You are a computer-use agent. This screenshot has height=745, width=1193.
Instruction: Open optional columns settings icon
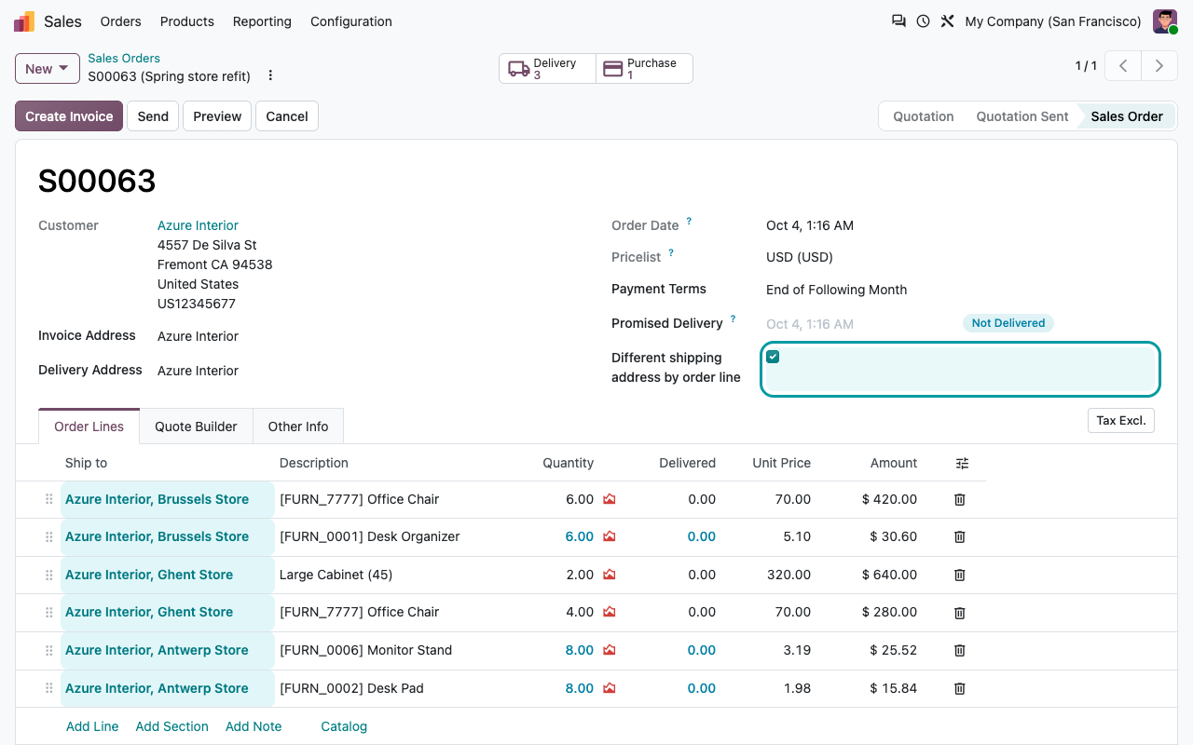coord(963,463)
